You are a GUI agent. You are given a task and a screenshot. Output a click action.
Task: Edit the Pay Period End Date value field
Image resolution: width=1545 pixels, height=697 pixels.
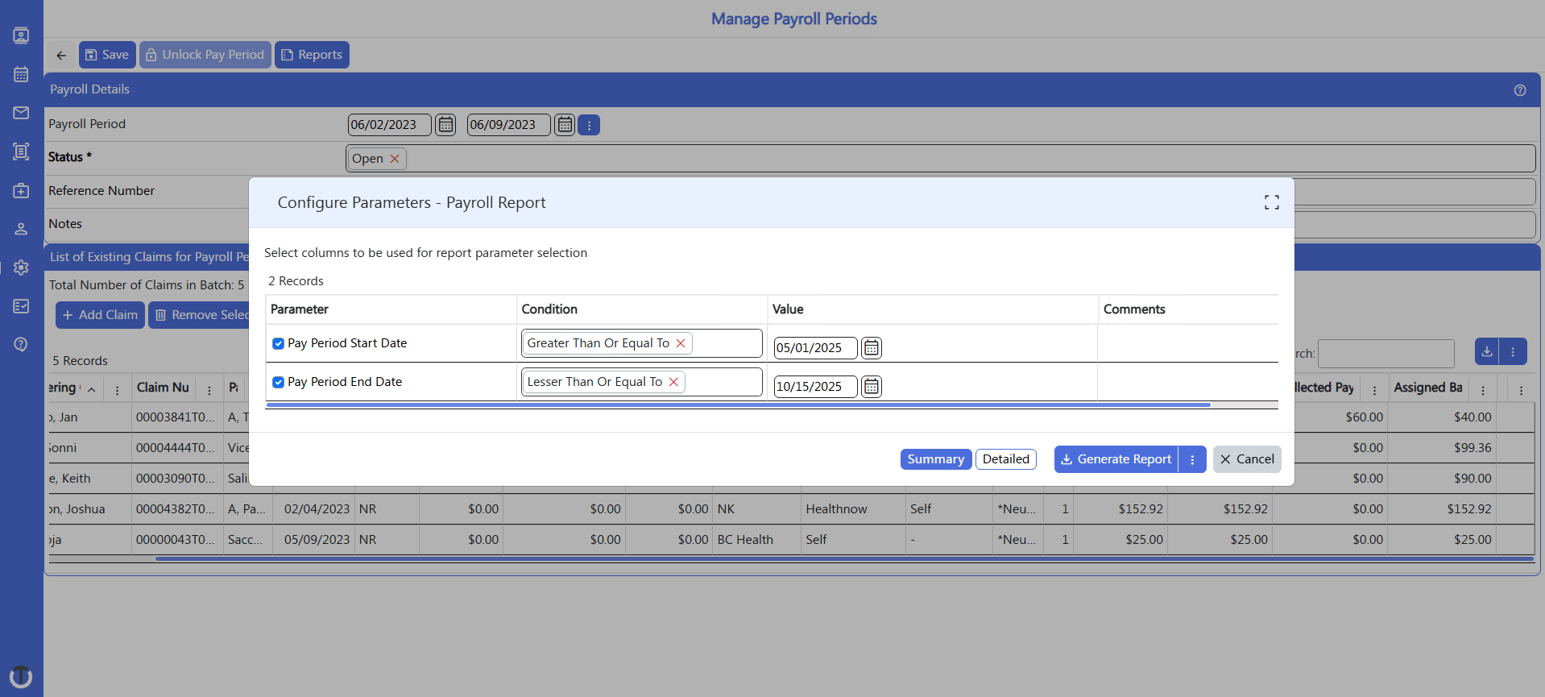click(815, 387)
